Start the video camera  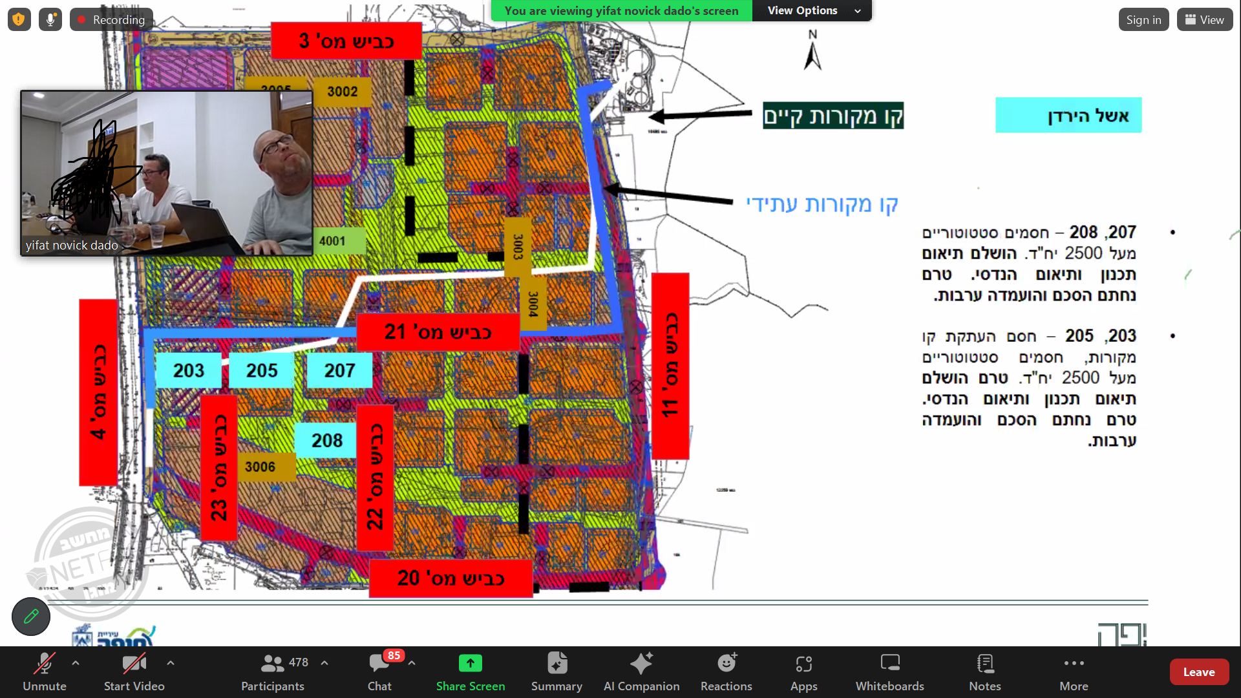pos(134,672)
